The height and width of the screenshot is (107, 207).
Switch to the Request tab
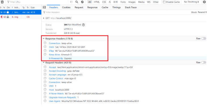[x=79, y=7]
